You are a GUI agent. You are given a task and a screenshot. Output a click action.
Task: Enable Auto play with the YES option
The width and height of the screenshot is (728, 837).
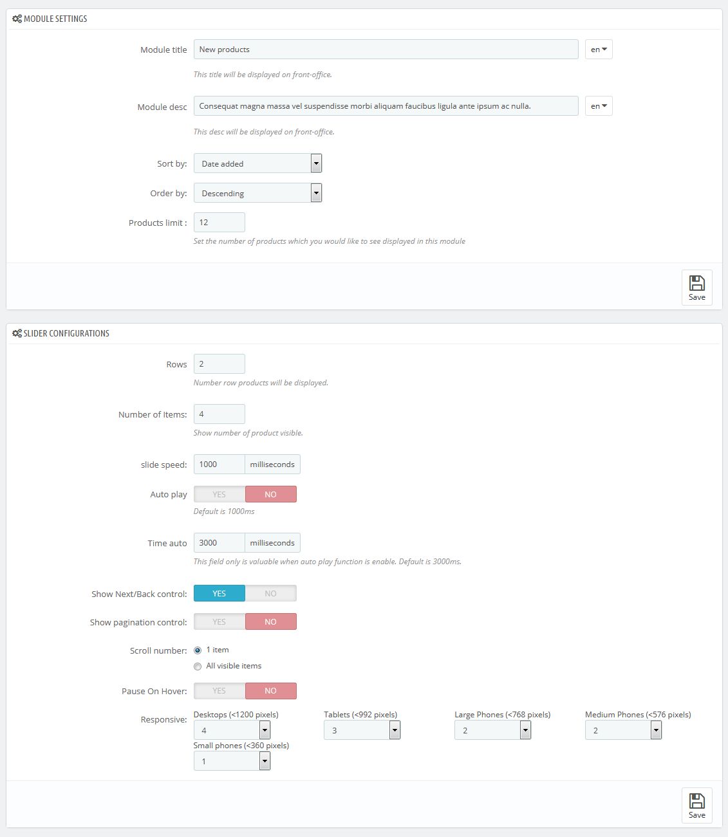[219, 495]
